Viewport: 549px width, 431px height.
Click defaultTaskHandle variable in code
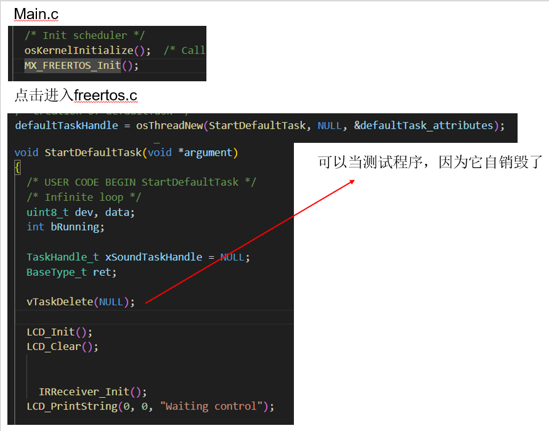click(67, 126)
